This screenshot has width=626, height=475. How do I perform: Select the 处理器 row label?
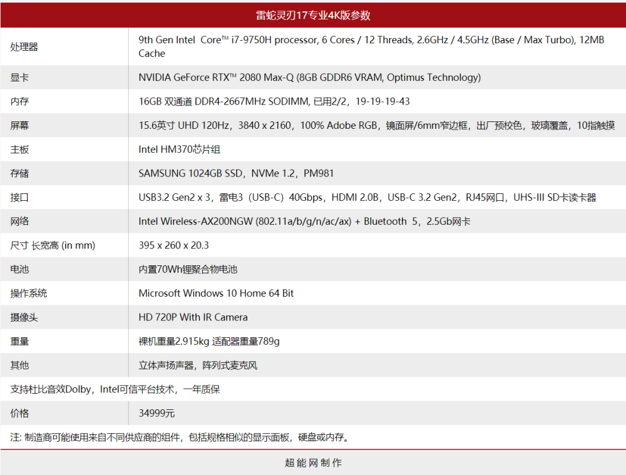coord(24,47)
